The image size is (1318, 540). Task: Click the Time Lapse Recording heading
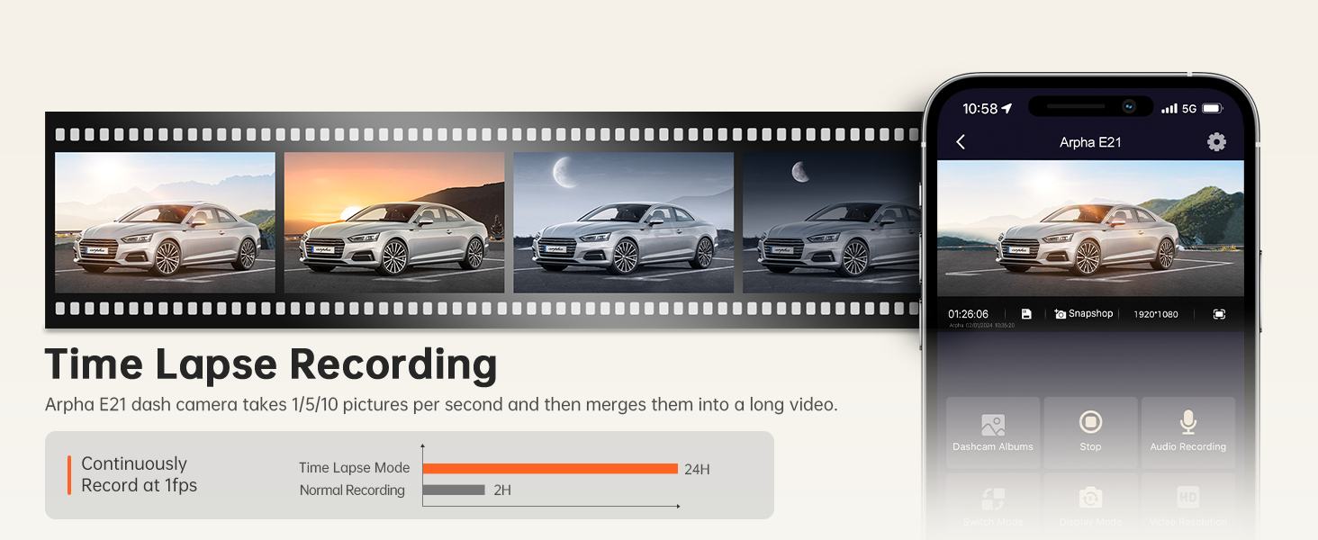click(271, 364)
